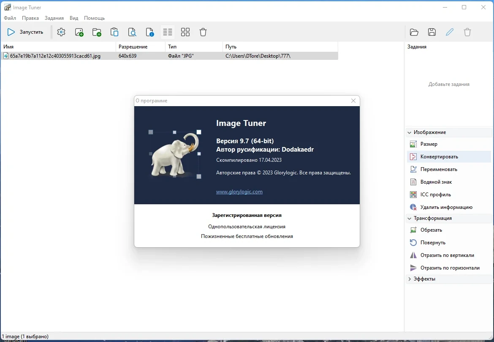Click the open tasks folder icon

414,32
